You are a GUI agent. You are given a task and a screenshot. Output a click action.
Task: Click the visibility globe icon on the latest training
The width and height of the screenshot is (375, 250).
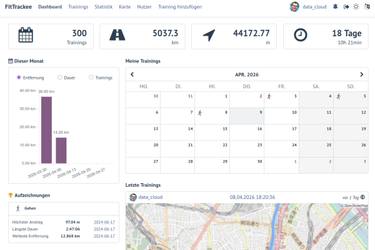362,197
